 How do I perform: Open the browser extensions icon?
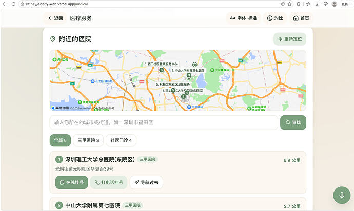click(299, 4)
